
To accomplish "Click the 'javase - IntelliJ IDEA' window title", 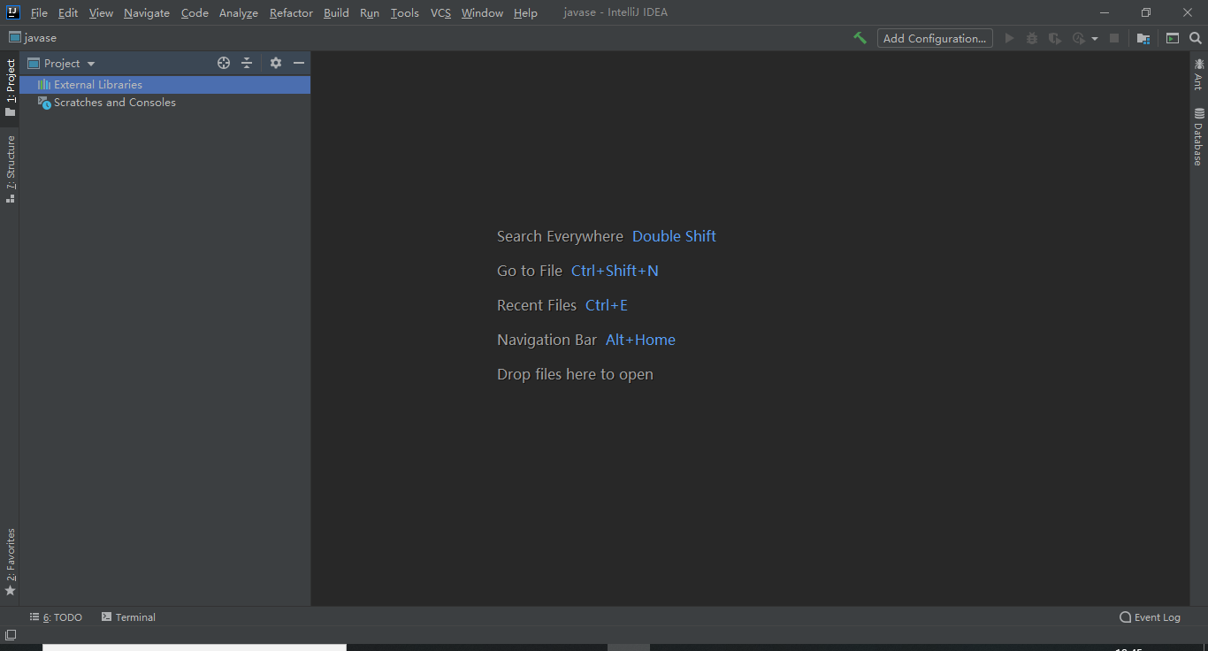I will tap(615, 12).
